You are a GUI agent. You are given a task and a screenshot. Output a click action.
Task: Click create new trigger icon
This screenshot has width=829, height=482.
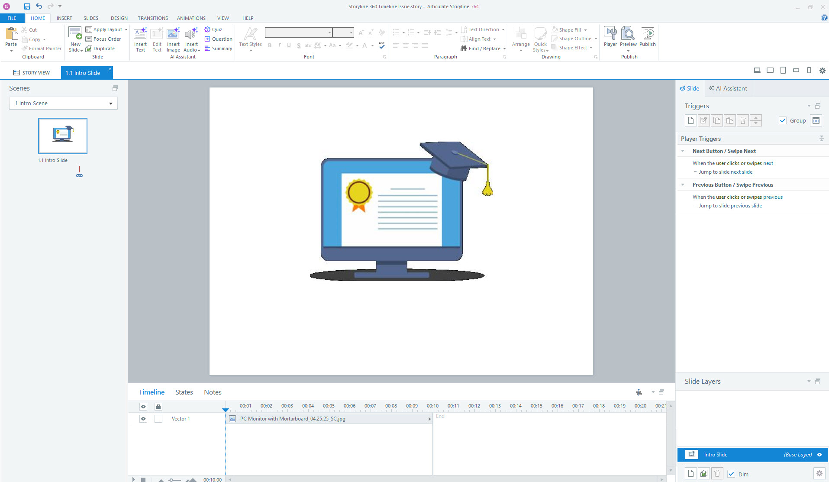pyautogui.click(x=691, y=121)
